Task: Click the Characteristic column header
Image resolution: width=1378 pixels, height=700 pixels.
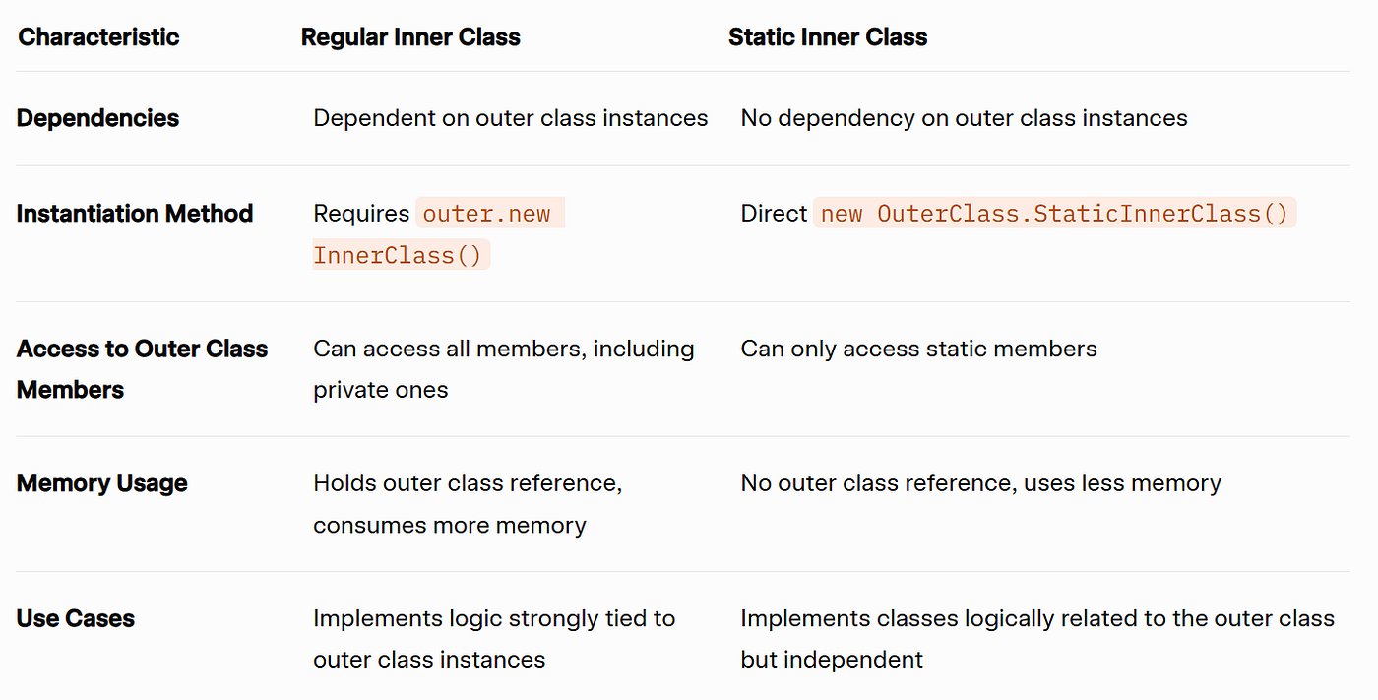Action: [x=98, y=37]
